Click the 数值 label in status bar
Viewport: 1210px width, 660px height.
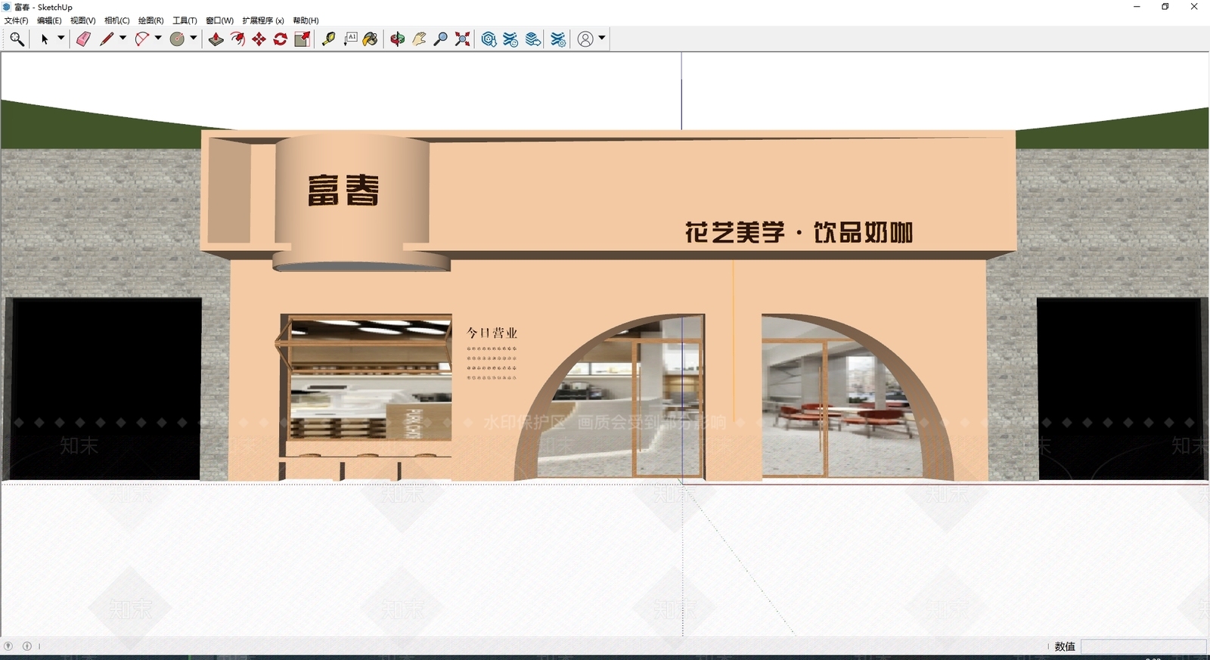pos(1065,646)
